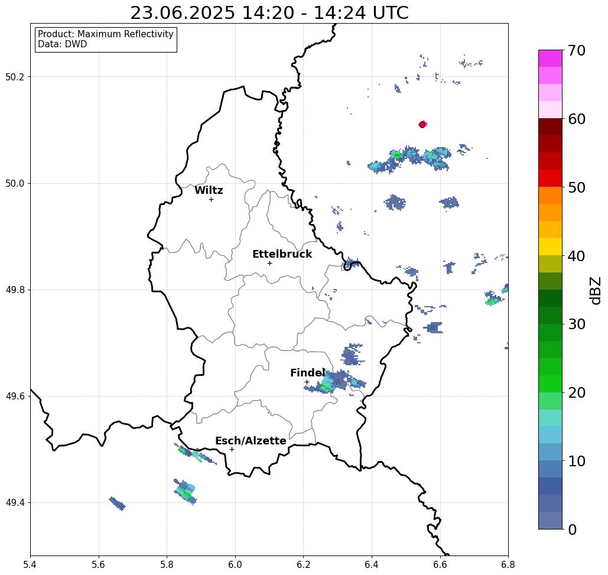The width and height of the screenshot is (608, 575).
Task: Click longitude axis label 6.2
Action: [303, 564]
